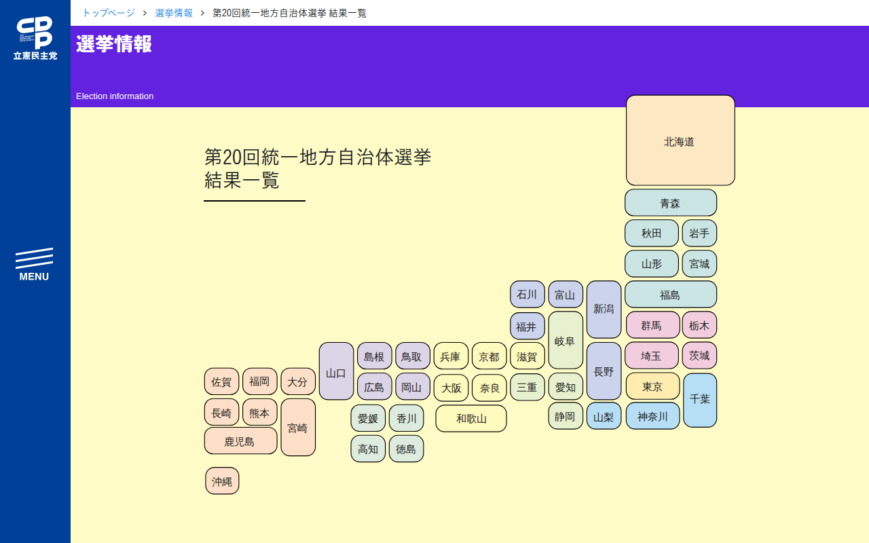The height and width of the screenshot is (543, 869).
Task: Choose 埼玉 on the map
Action: 652,356
